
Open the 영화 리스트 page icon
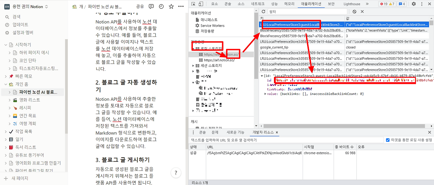click(x=15, y=100)
